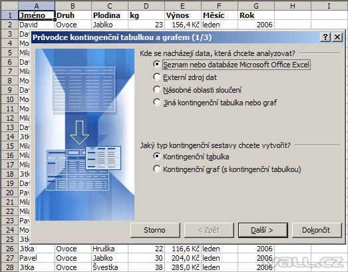Image resolution: width=348 pixels, height=272 pixels.
Task: Select row 28 header
Action: point(9,267)
